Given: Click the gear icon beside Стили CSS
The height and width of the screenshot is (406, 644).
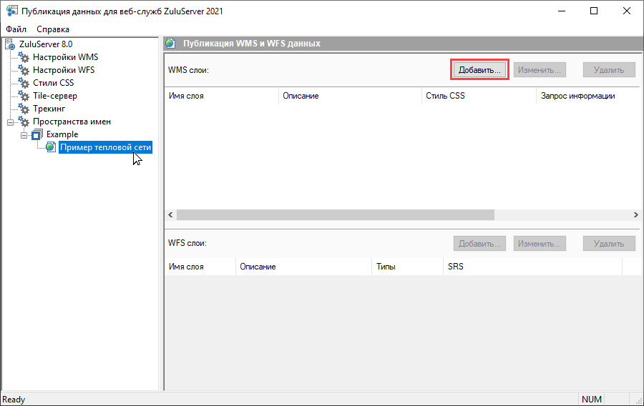Looking at the screenshot, I should click(24, 83).
